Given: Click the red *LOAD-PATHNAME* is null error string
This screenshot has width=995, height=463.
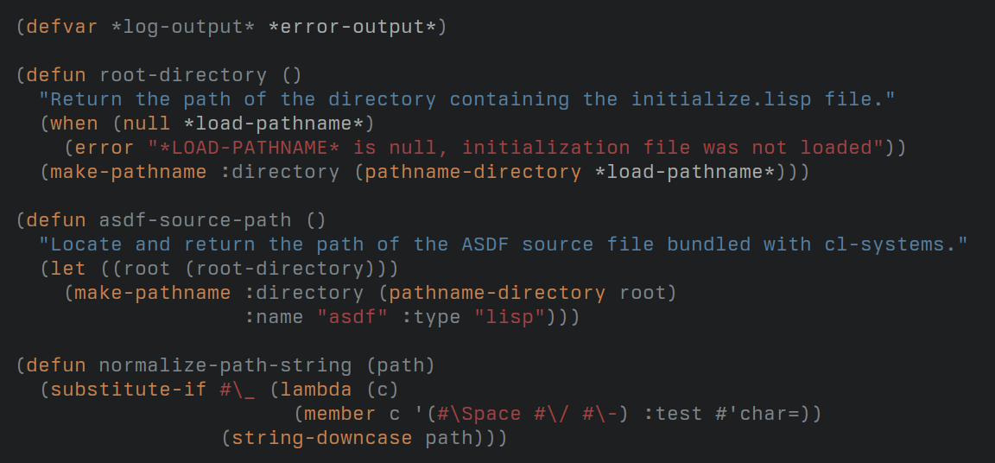Looking at the screenshot, I should click(x=516, y=148).
